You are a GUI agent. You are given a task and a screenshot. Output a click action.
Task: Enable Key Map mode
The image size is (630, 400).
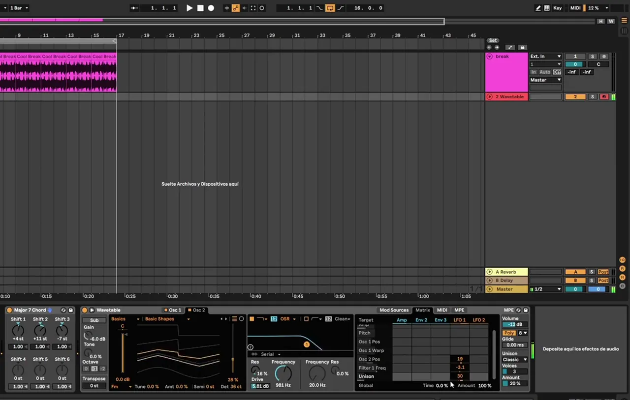[557, 8]
